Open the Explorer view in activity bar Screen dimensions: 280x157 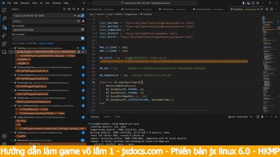4,10
